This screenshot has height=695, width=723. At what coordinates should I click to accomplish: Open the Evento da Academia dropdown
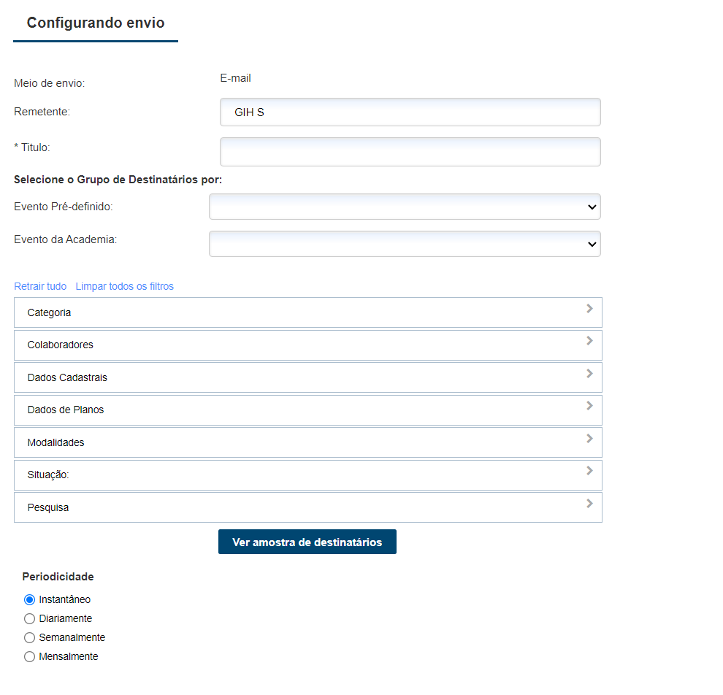[x=405, y=245]
